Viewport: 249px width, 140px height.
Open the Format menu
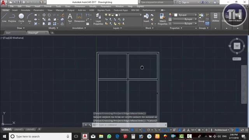click(47, 6)
